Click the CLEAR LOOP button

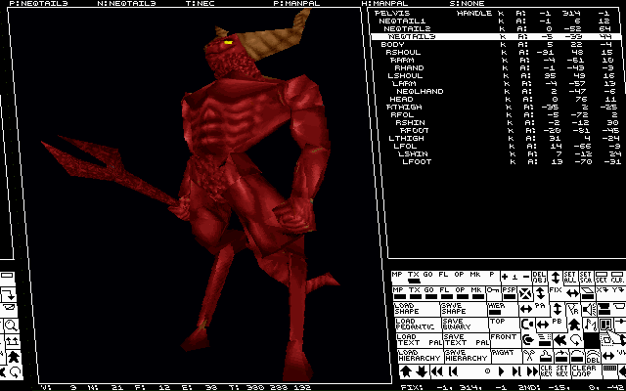pos(585,371)
